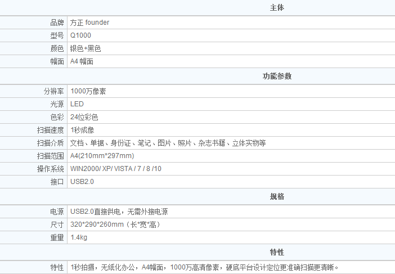The height and width of the screenshot is (274, 395).
Task: Click the scan range A4(210mm*297mm)
Action: tap(102, 156)
